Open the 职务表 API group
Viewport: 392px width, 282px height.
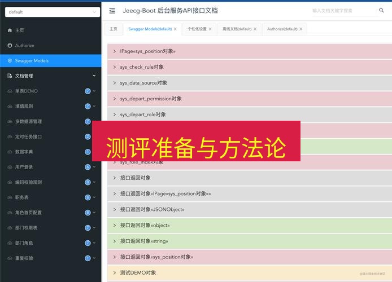click(50, 197)
